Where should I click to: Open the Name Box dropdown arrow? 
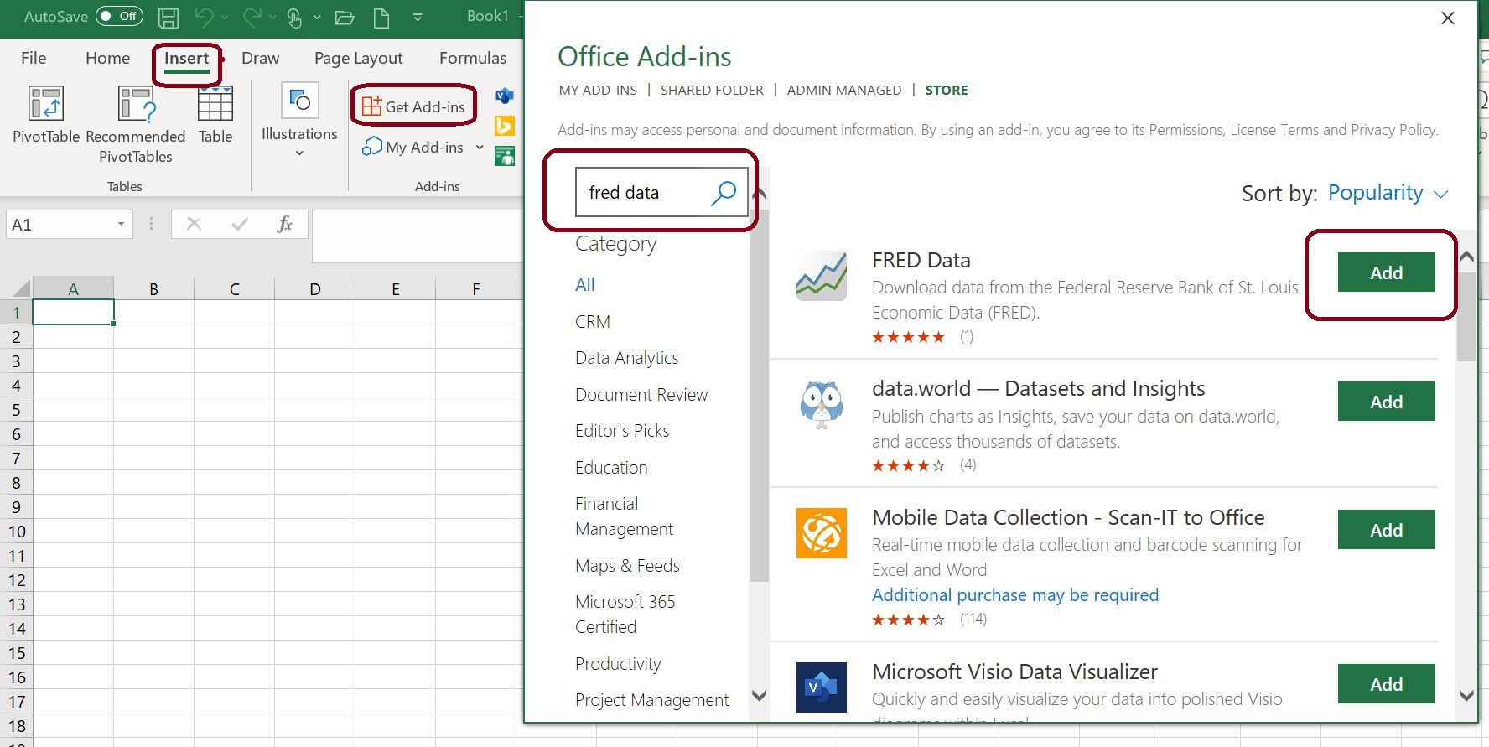(121, 224)
